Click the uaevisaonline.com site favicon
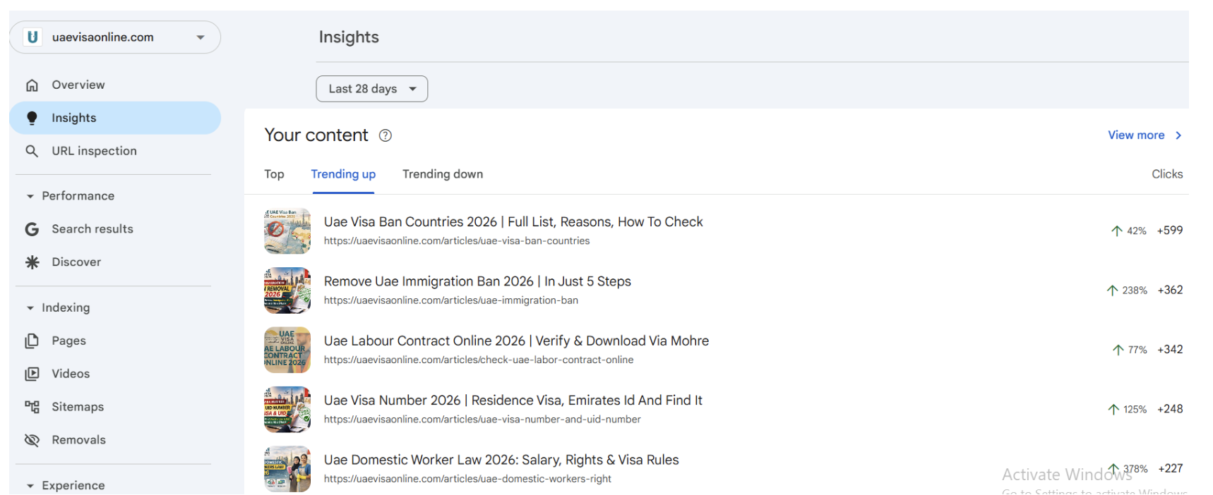Screen dimensions: 1213x495 point(32,37)
